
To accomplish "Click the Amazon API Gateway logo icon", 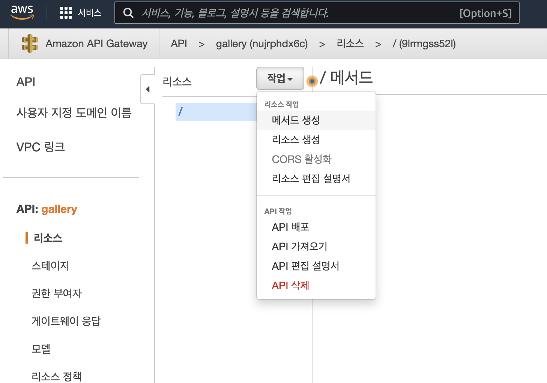I will (30, 43).
